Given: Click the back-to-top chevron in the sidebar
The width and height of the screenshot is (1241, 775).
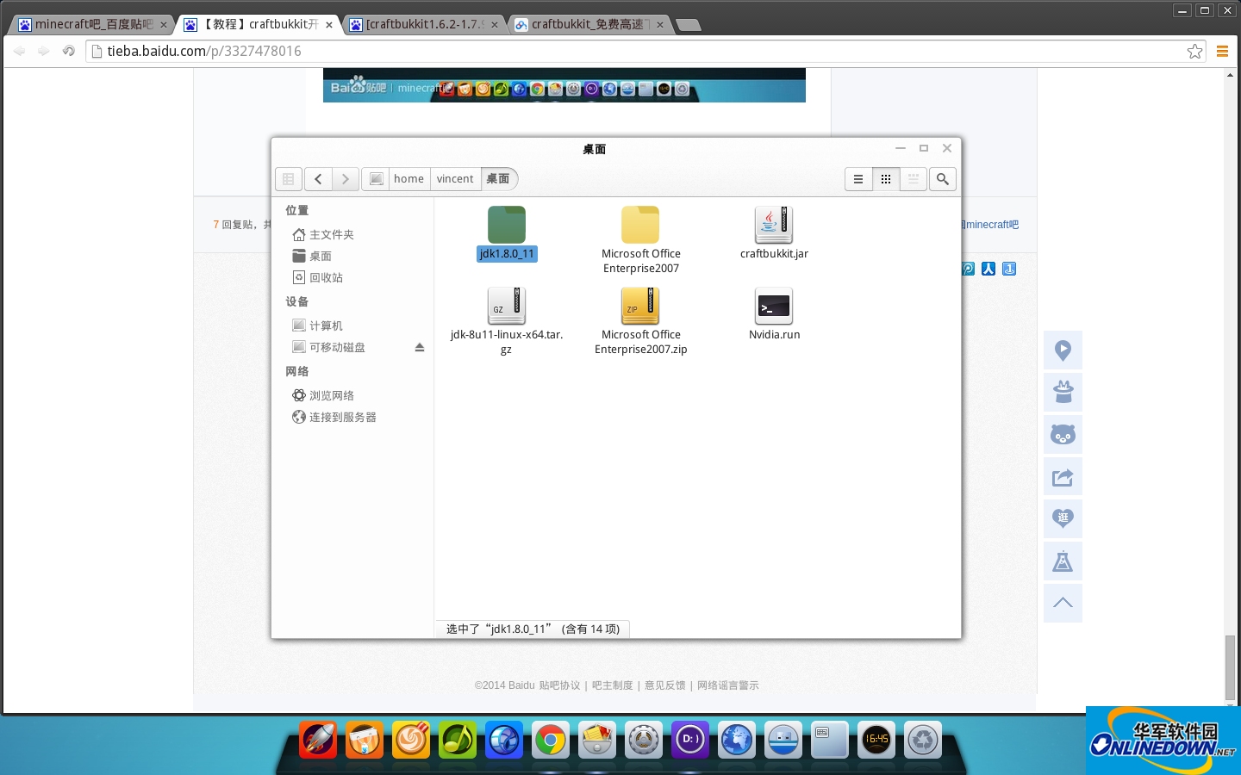Looking at the screenshot, I should tap(1063, 603).
